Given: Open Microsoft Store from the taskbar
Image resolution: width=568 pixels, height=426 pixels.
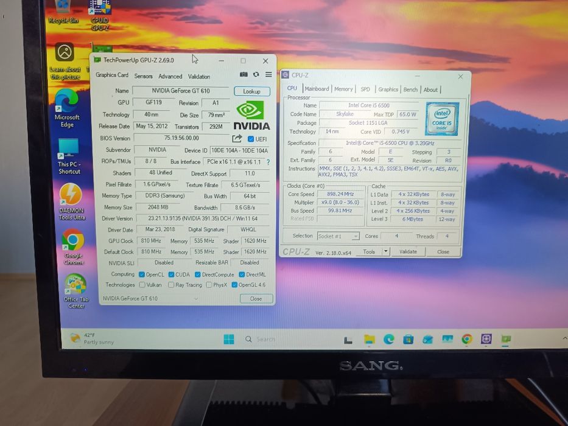Looking at the screenshot, I should coord(408,340).
